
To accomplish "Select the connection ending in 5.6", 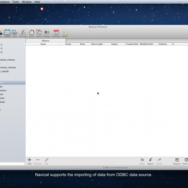I will 1,52.
